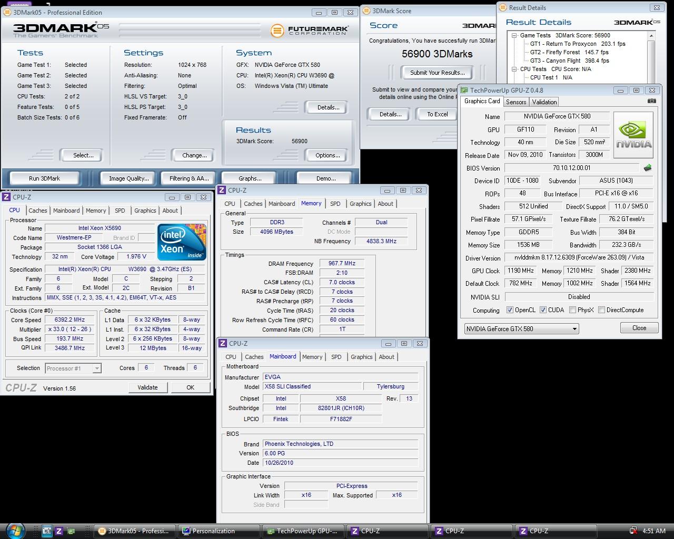Click the network status tray icon
674x539 pixels.
click(x=634, y=531)
